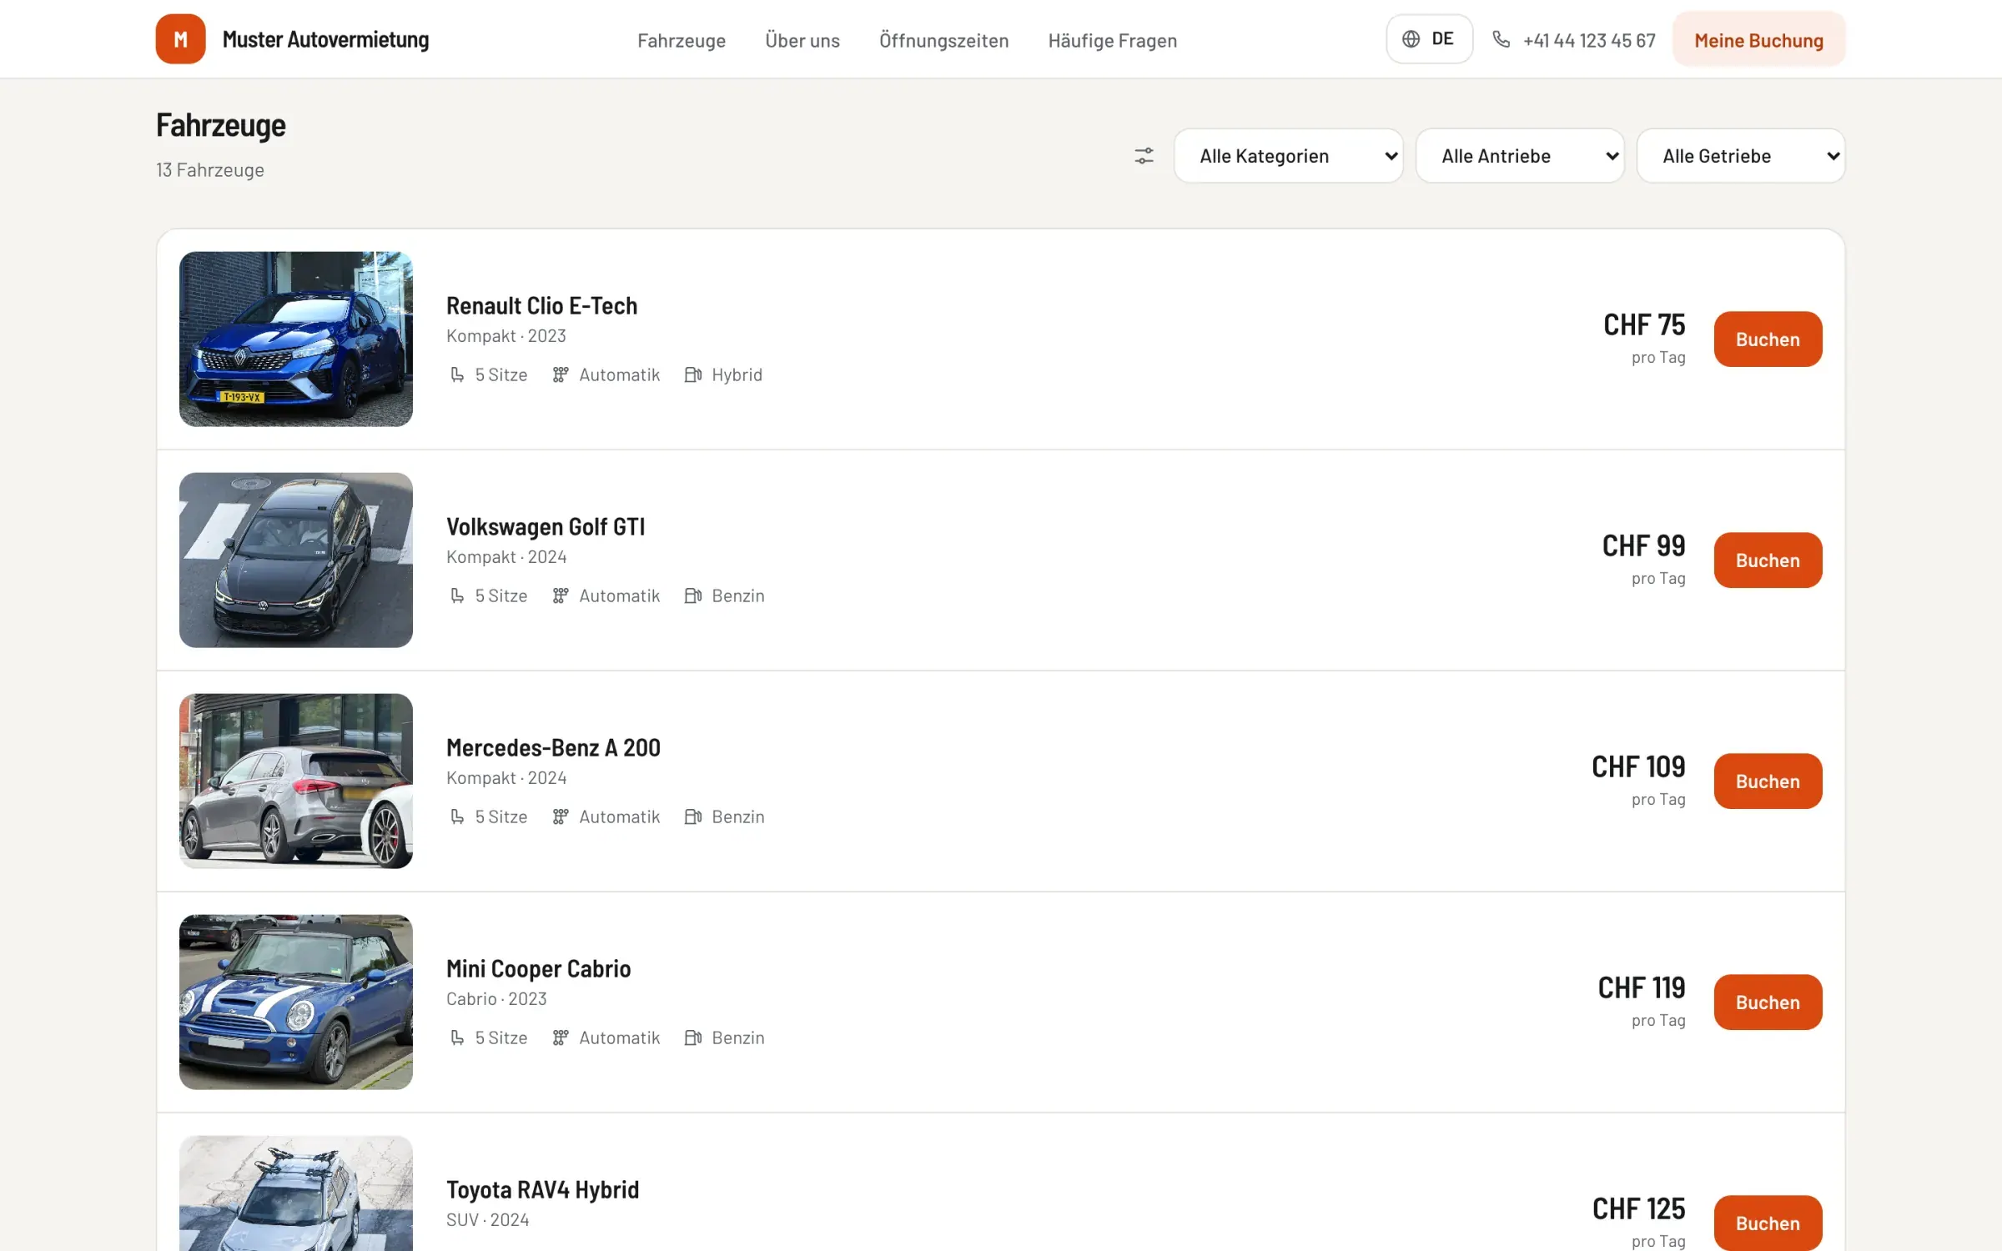Open the Alle Getriebe dropdown
The image size is (2002, 1251).
click(x=1741, y=156)
